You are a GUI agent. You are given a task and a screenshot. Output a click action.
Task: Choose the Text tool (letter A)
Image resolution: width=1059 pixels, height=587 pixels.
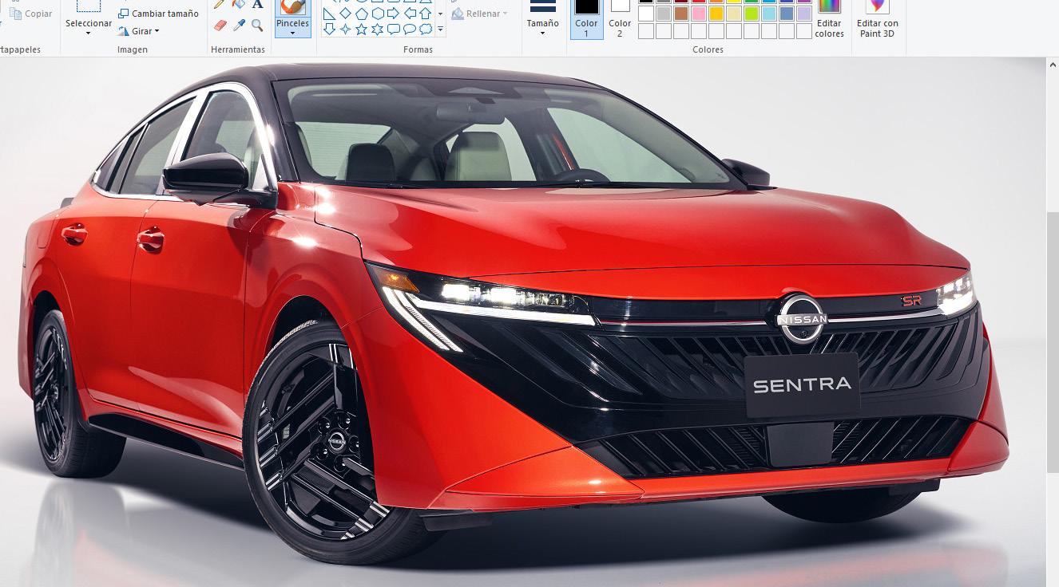257,4
